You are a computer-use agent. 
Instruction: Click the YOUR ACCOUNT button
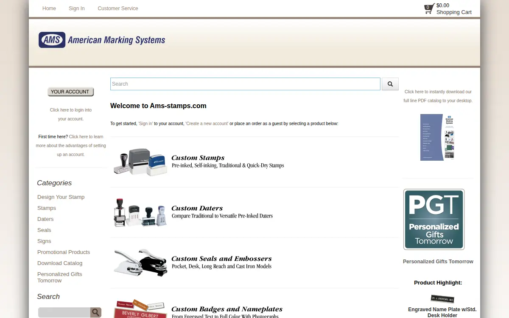coord(70,92)
